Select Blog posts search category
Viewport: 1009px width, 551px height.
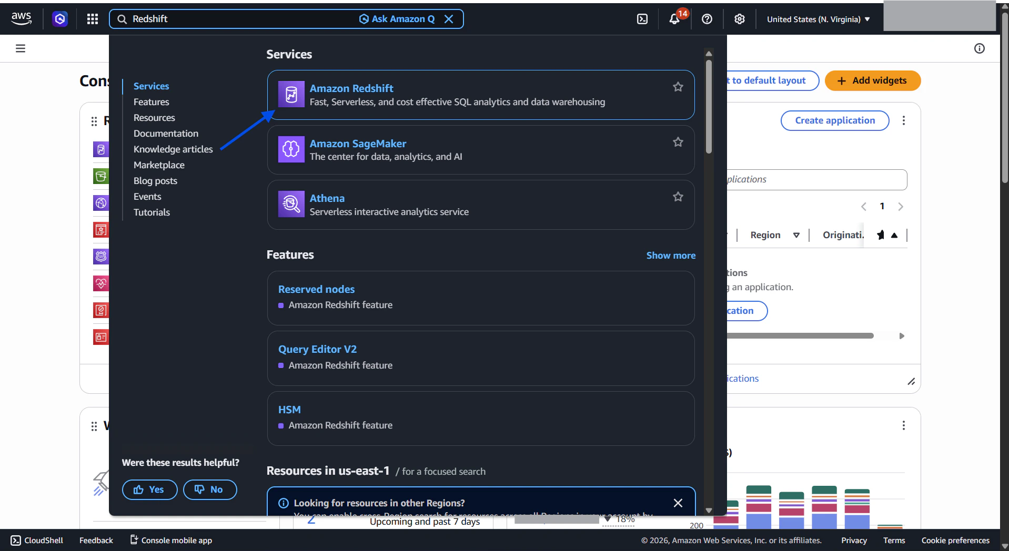(155, 181)
